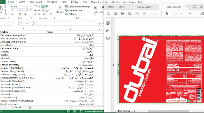This screenshot has height=113, width=204.
Task: Click the upload to cloud icon
Action: 115,14
